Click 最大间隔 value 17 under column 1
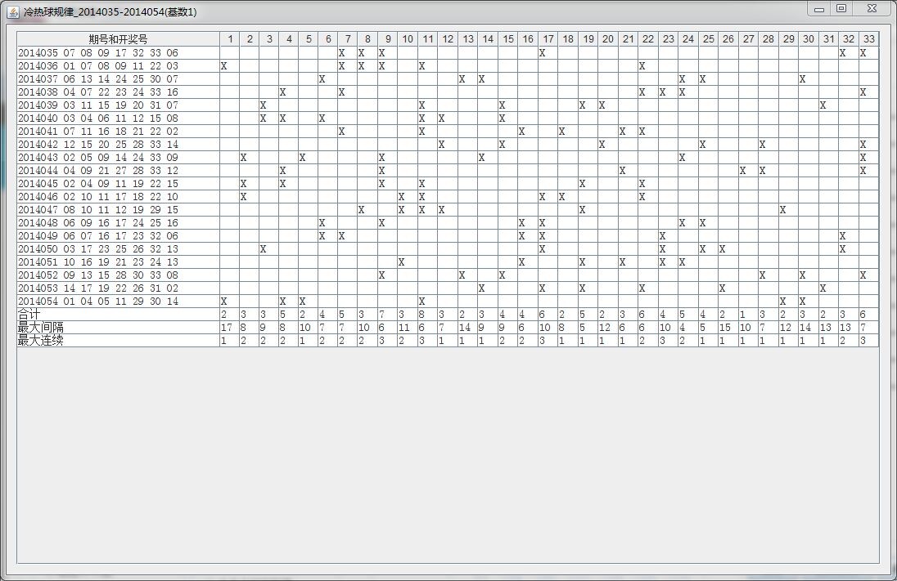 227,328
